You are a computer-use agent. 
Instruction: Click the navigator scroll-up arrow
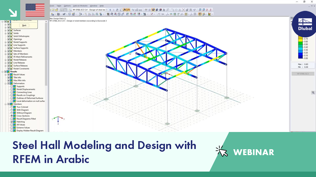point(46,21)
